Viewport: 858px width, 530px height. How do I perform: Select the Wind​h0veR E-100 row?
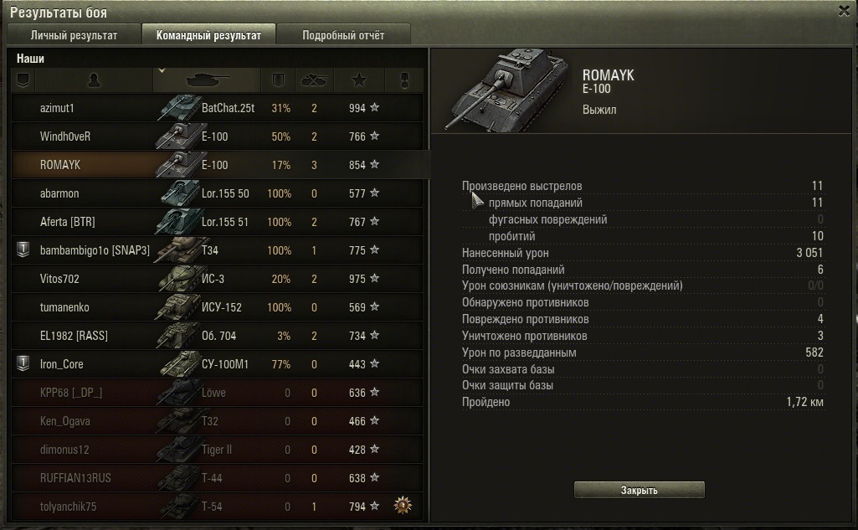pos(218,136)
